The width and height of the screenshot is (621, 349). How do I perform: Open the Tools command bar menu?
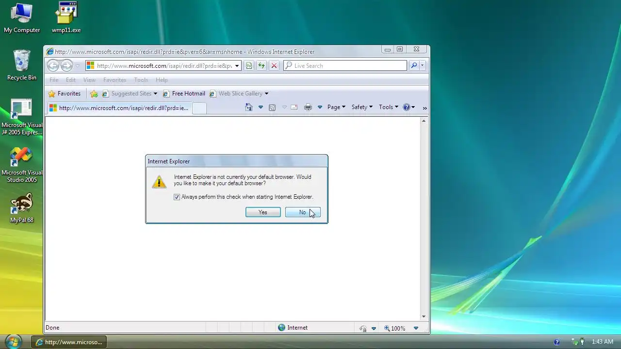pyautogui.click(x=389, y=107)
